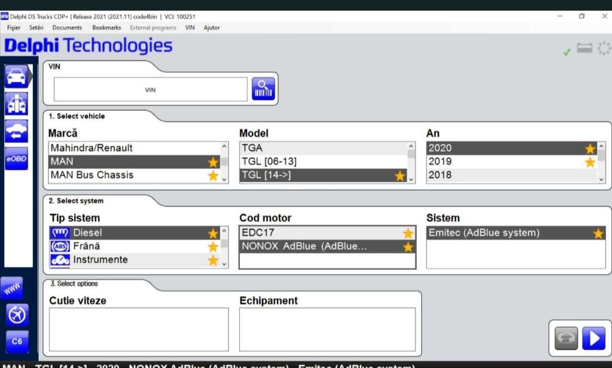Click the Model list scroll-down arrow
This screenshot has width=612, height=368.
[411, 179]
